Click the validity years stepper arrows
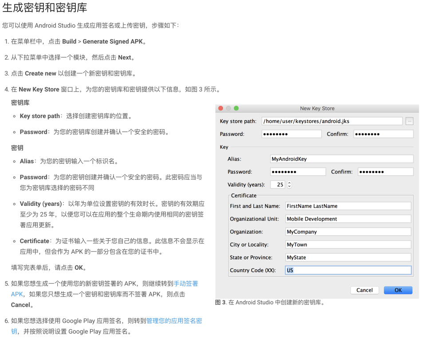 pyautogui.click(x=289, y=185)
